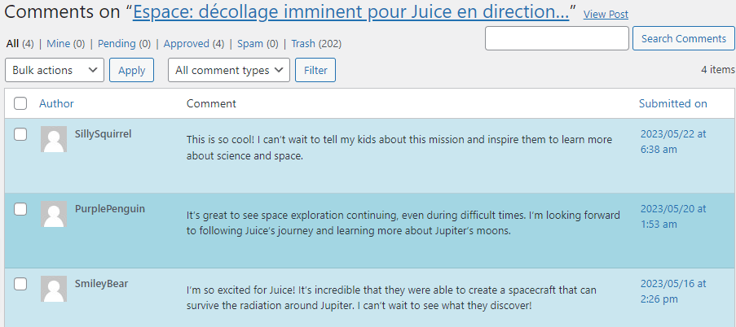Viewport: 736px width, 327px height.
Task: Sort comments by Submitted on column
Action: 672,103
